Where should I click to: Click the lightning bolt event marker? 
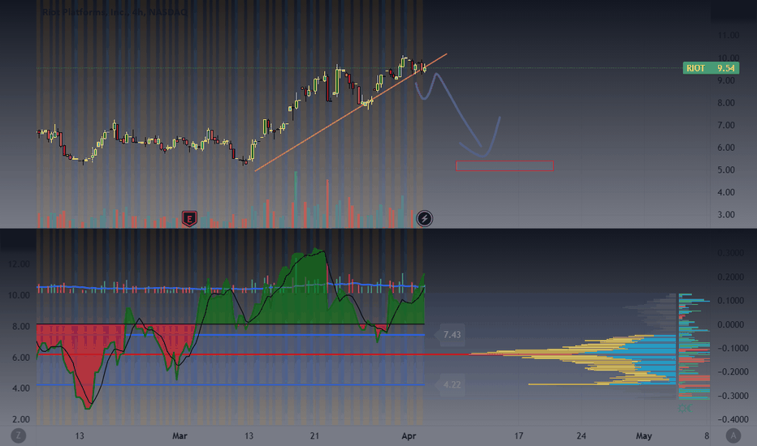pyautogui.click(x=424, y=219)
